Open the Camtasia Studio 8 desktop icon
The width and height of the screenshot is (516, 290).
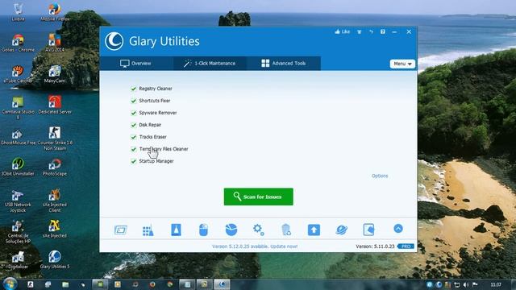click(18, 107)
